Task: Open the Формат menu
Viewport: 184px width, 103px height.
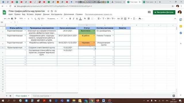Action: (x=38, y=14)
